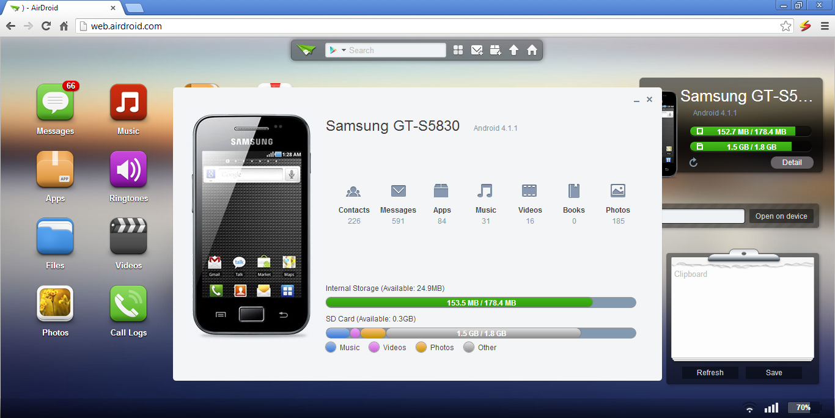Open a new browser tab

tap(134, 9)
